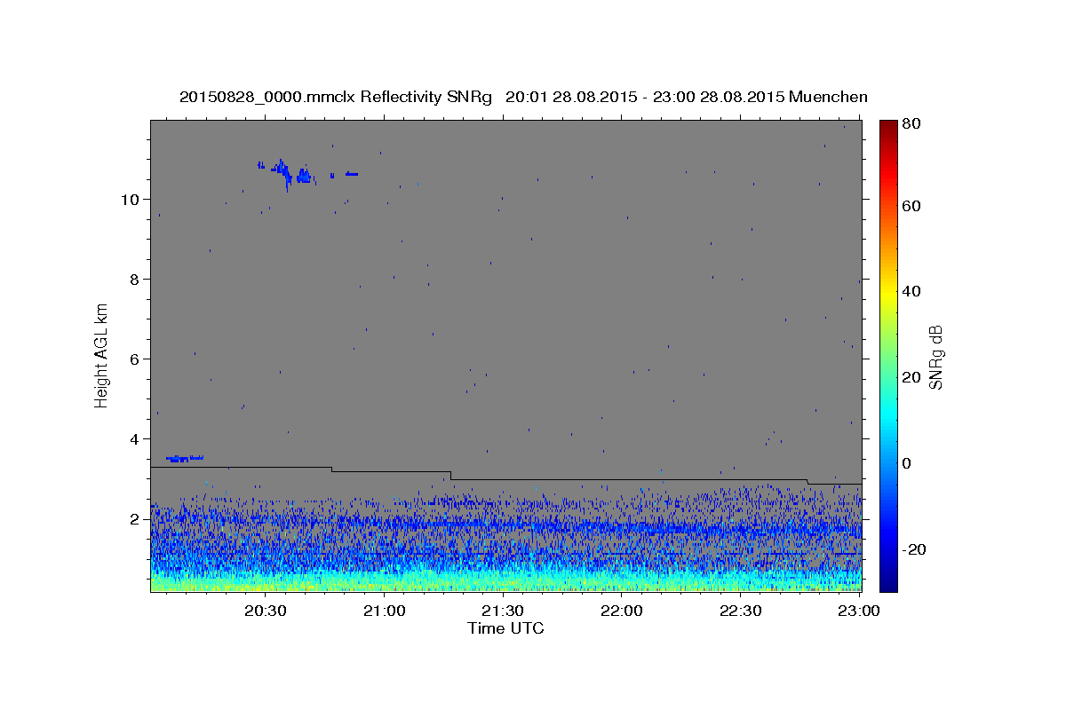Click the 22:00 time tick label
Image resolution: width=1066 pixels, height=710 pixels.
(621, 611)
